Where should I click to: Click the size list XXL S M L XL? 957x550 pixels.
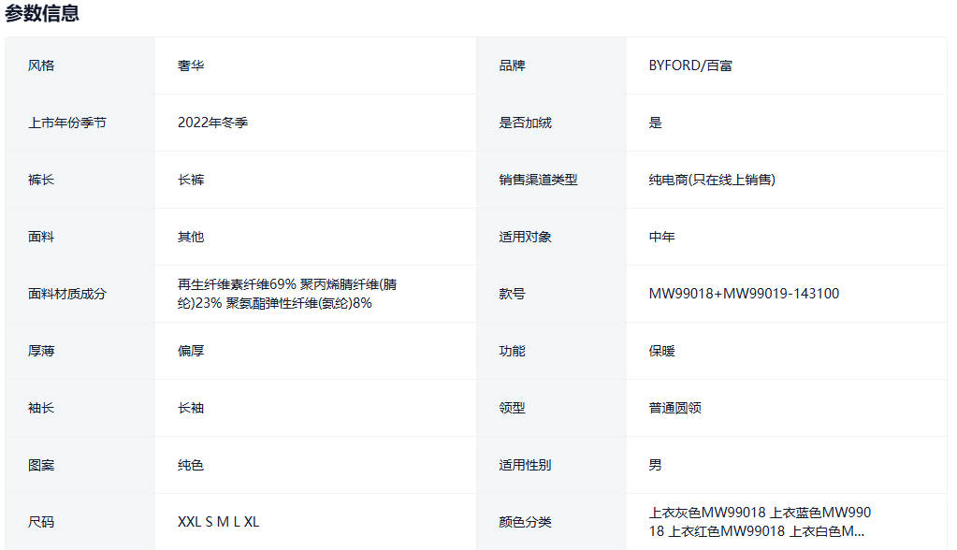click(x=218, y=522)
